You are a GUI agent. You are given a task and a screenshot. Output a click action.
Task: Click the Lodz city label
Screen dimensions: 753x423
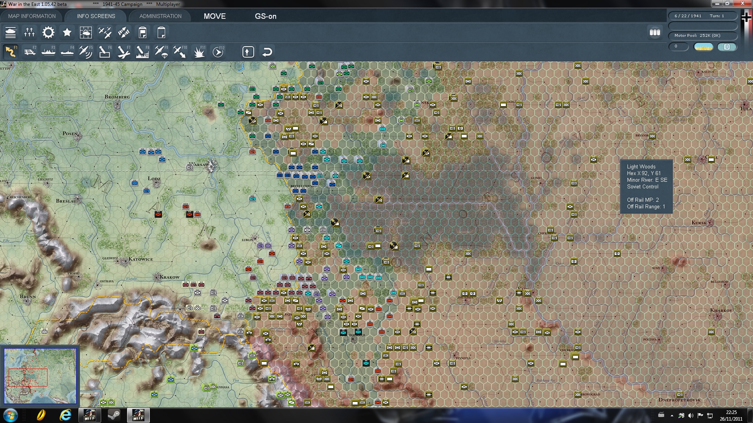pos(154,179)
